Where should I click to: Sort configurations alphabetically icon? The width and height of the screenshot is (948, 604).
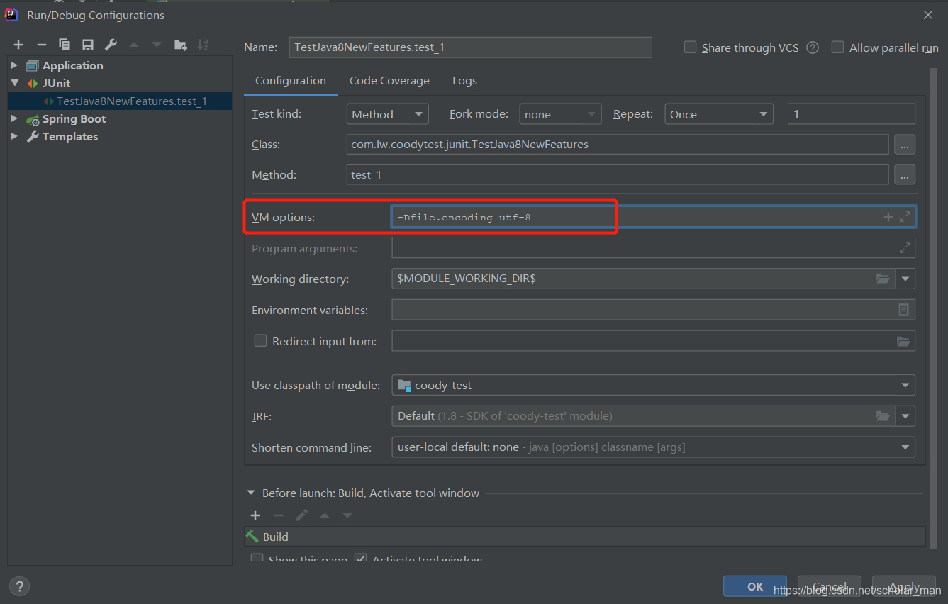tap(203, 45)
